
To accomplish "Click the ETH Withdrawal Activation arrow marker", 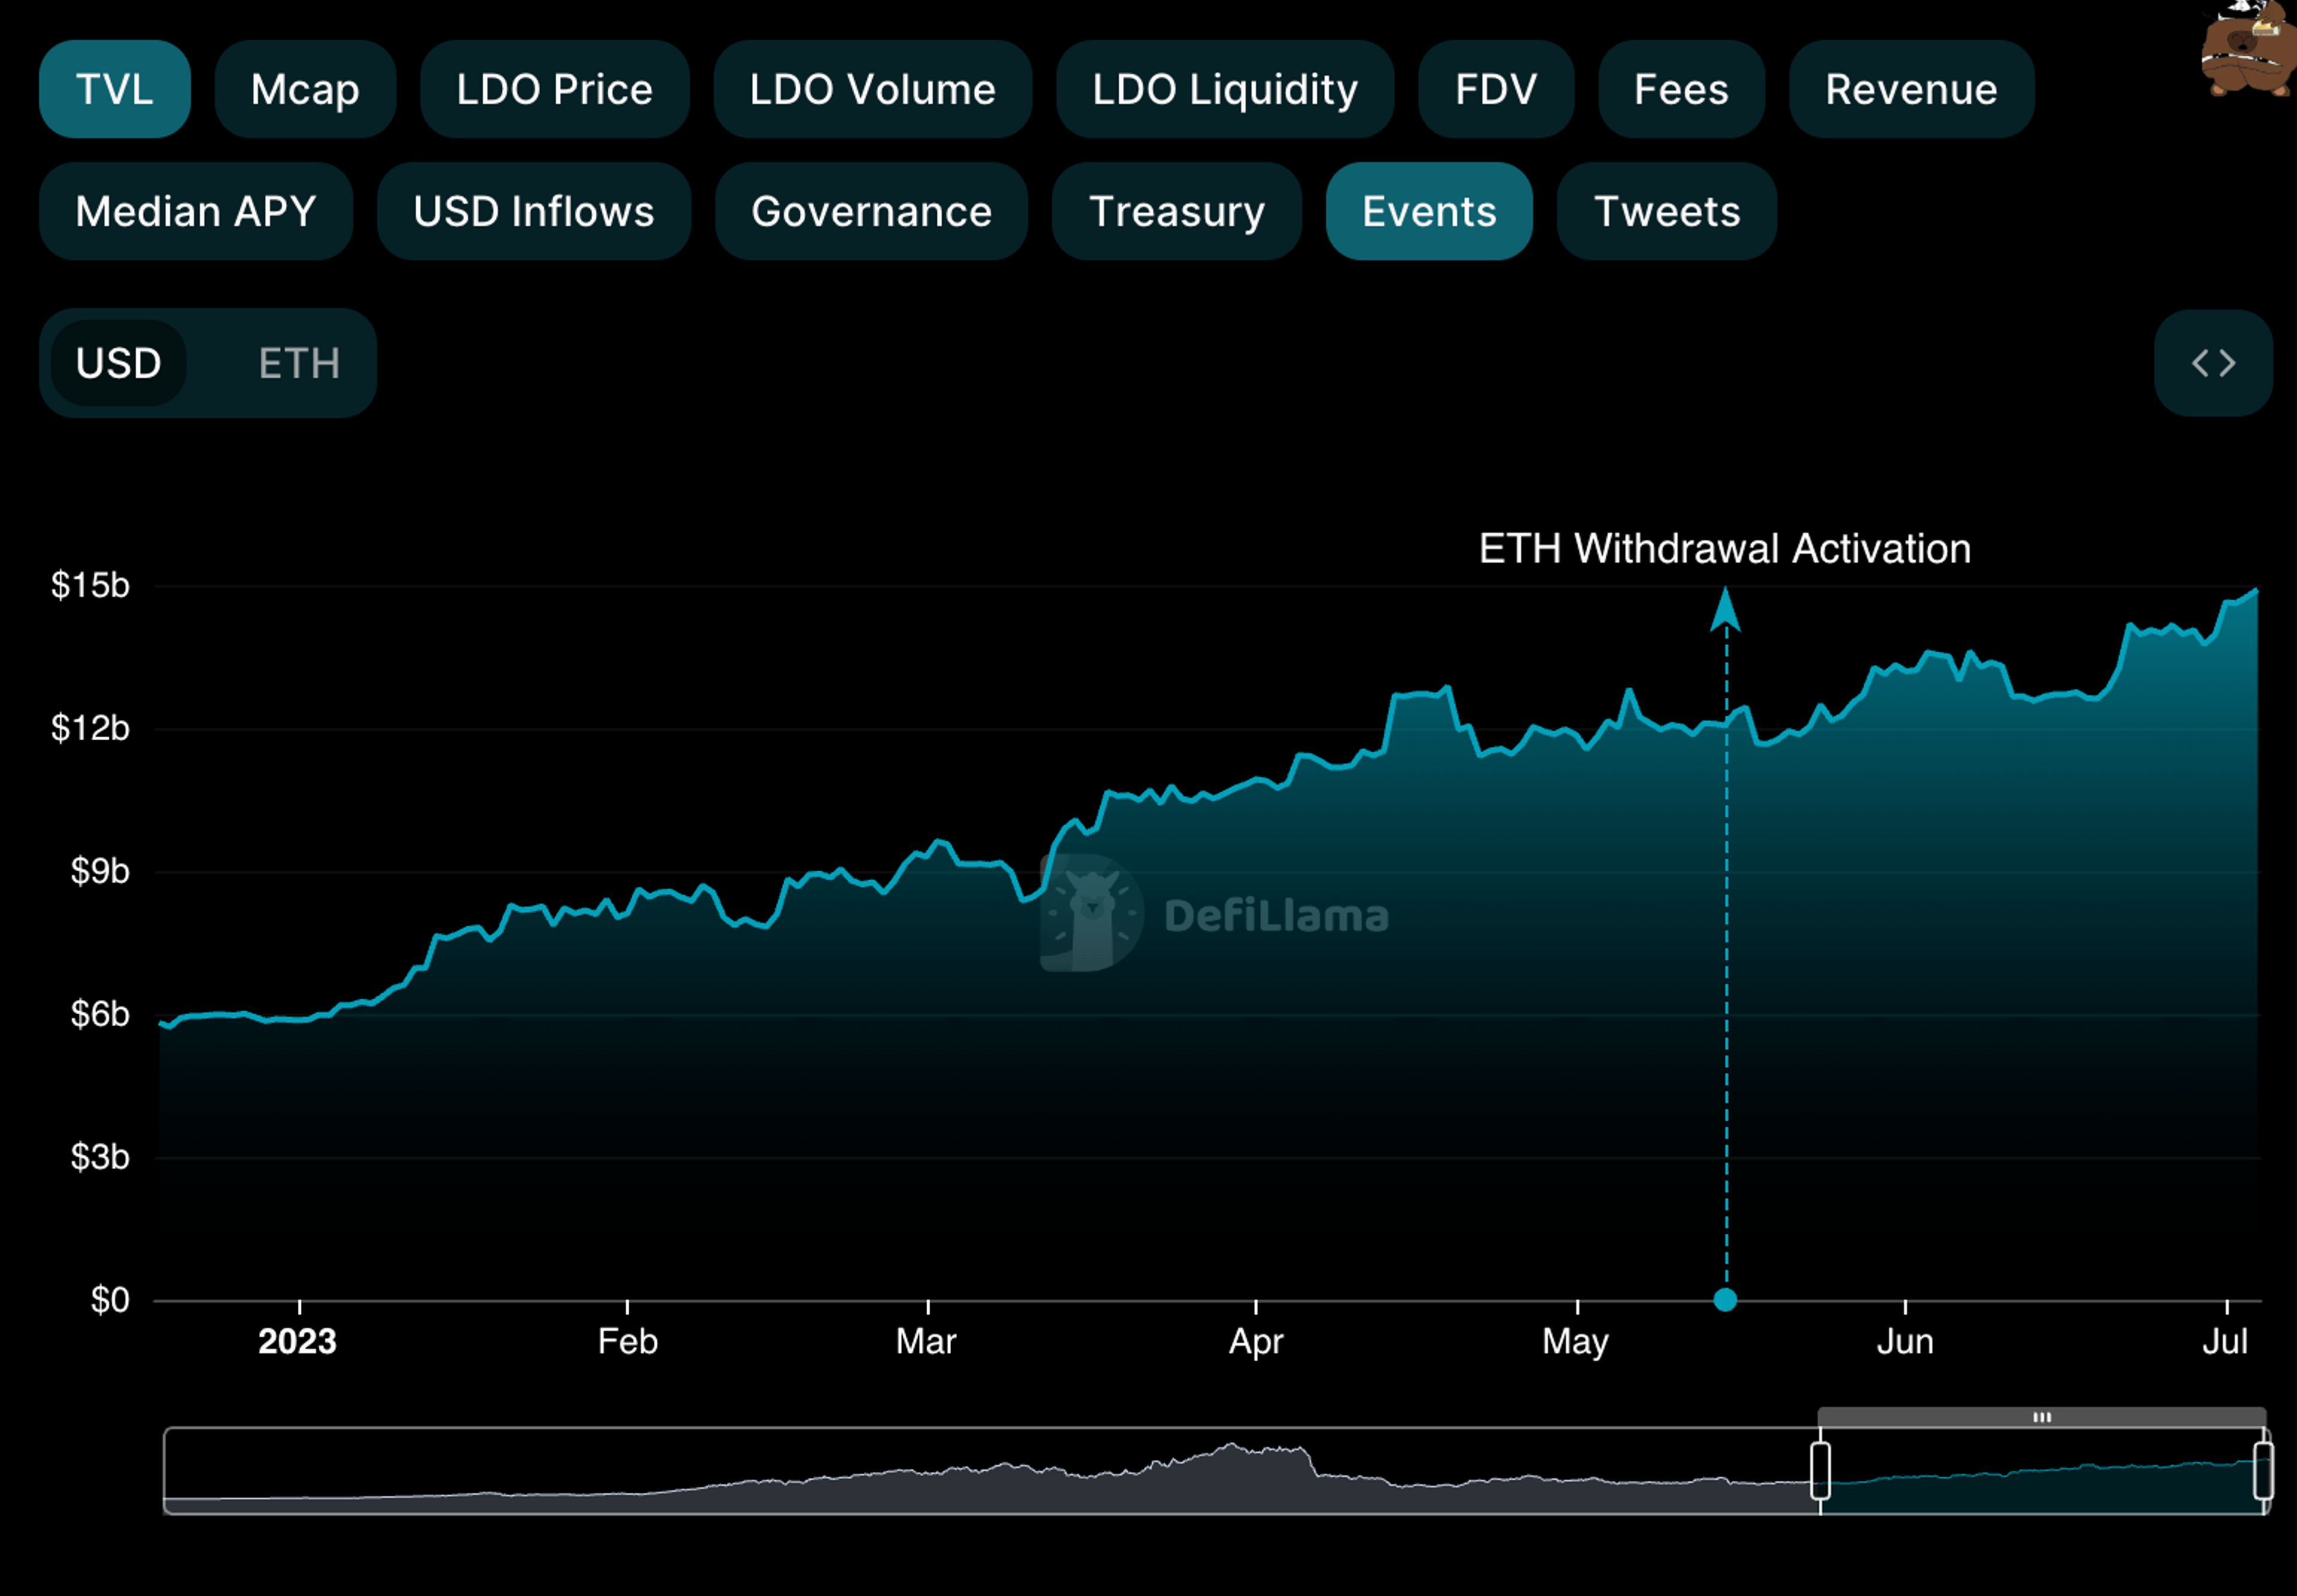I will coord(1725,610).
